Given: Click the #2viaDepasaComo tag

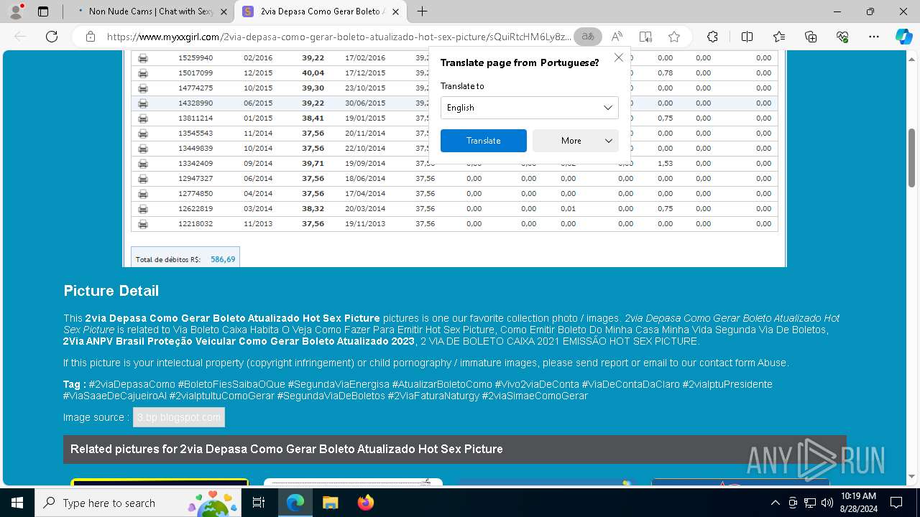Looking at the screenshot, I should (x=132, y=384).
